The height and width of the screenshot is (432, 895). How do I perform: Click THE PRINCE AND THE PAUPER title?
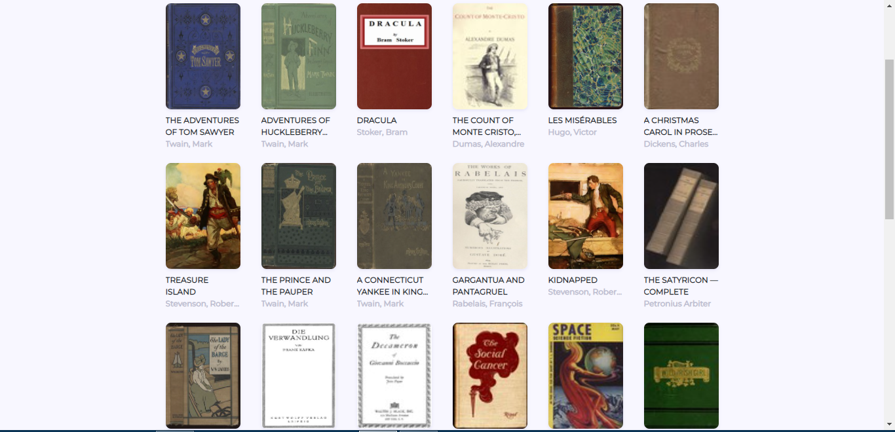pyautogui.click(x=296, y=286)
